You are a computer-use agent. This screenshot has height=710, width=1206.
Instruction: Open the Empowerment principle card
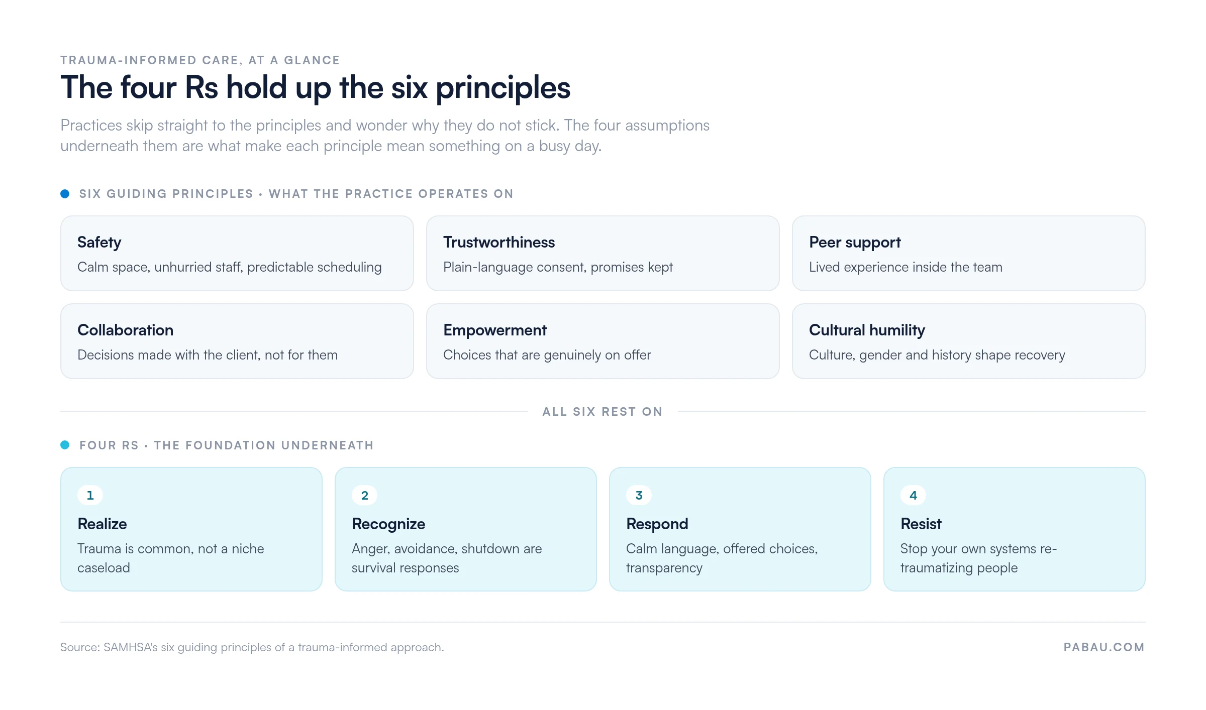tap(603, 341)
